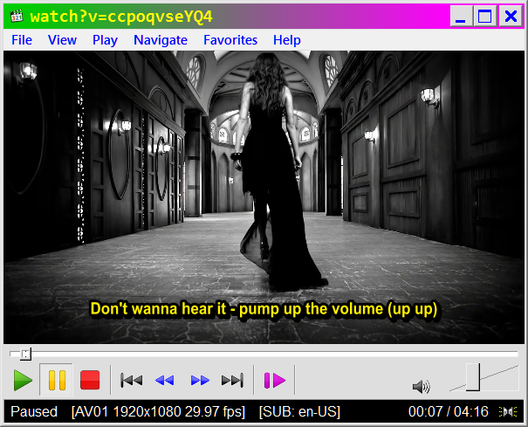Click the yellow subtitle text on video
528x427 pixels.
click(264, 309)
